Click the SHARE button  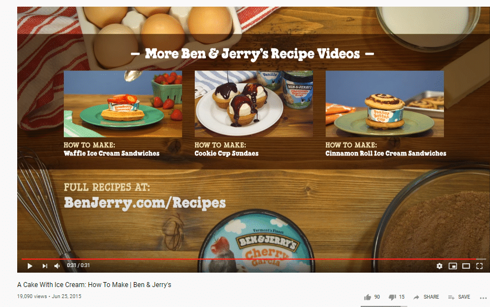[426, 297]
